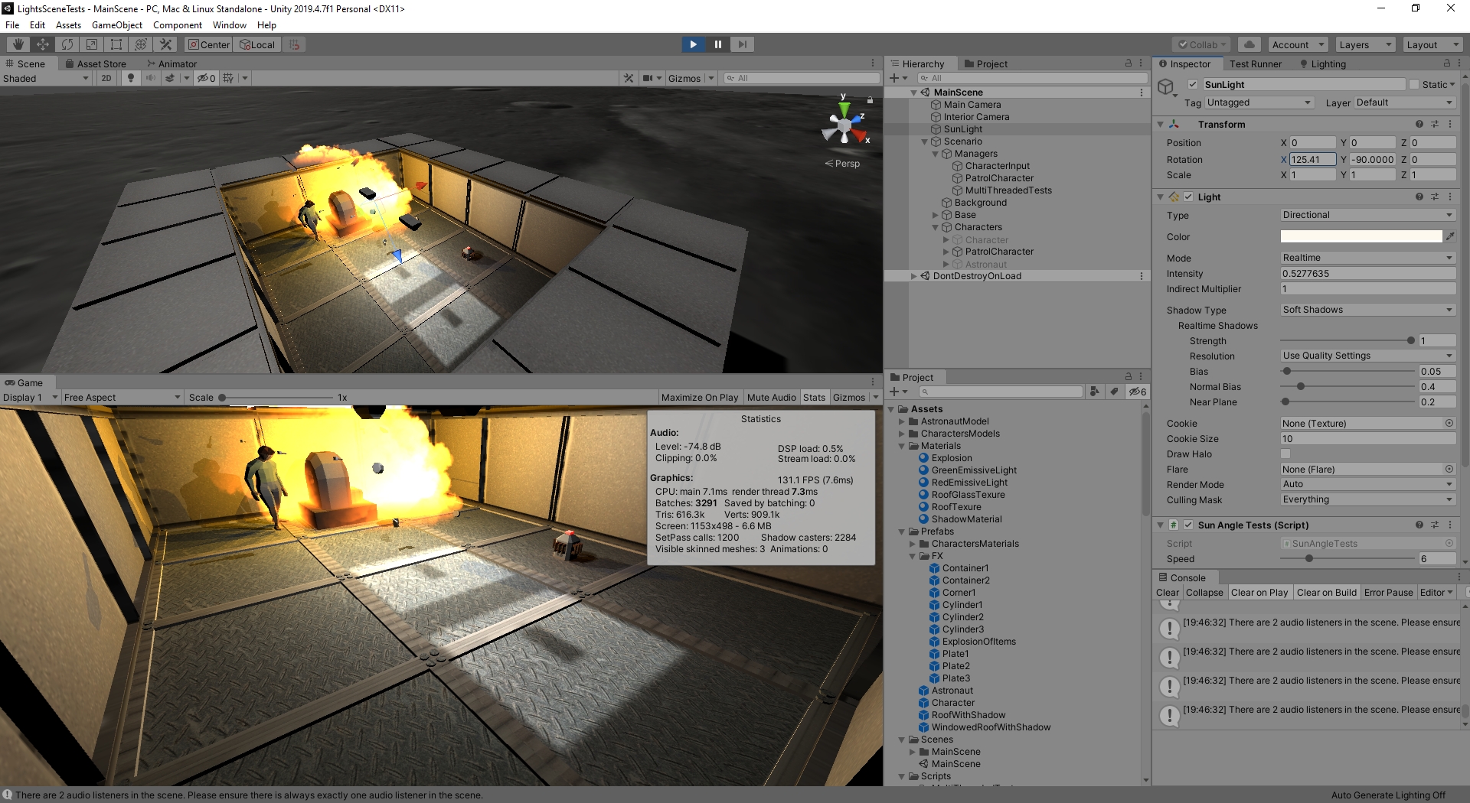Switch to Test Runner tab
The image size is (1470, 803).
tap(1256, 63)
